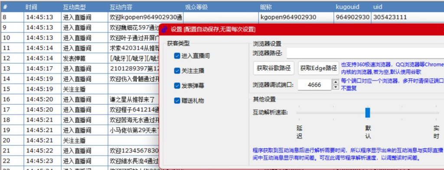Focus the 浏览器路径 input field
Image resolution: width=444 pixels, height=170 pixels.
(365, 53)
